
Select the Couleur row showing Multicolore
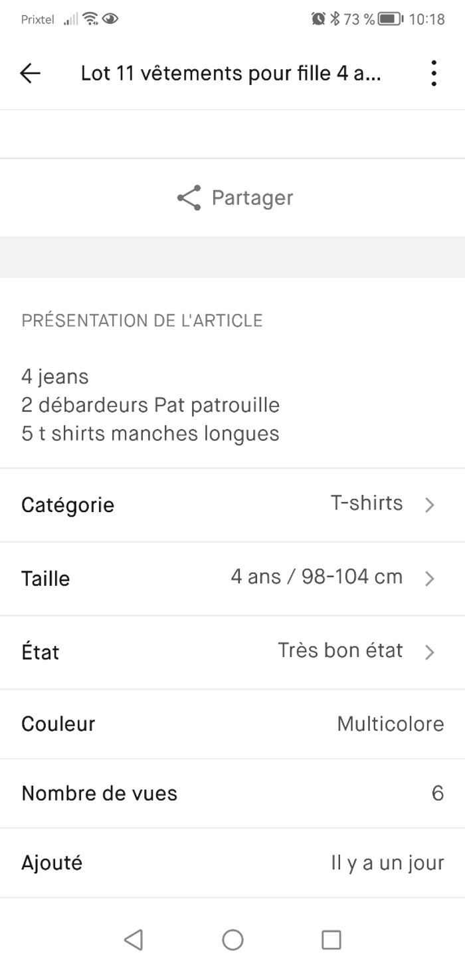point(232,724)
